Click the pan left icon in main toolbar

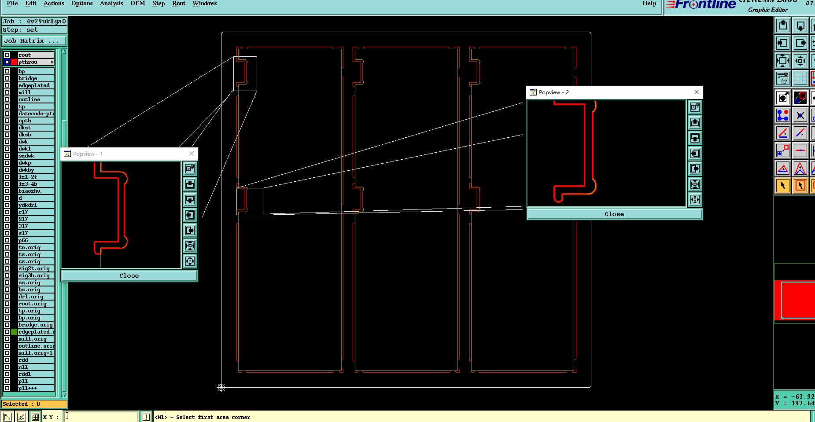tap(783, 43)
